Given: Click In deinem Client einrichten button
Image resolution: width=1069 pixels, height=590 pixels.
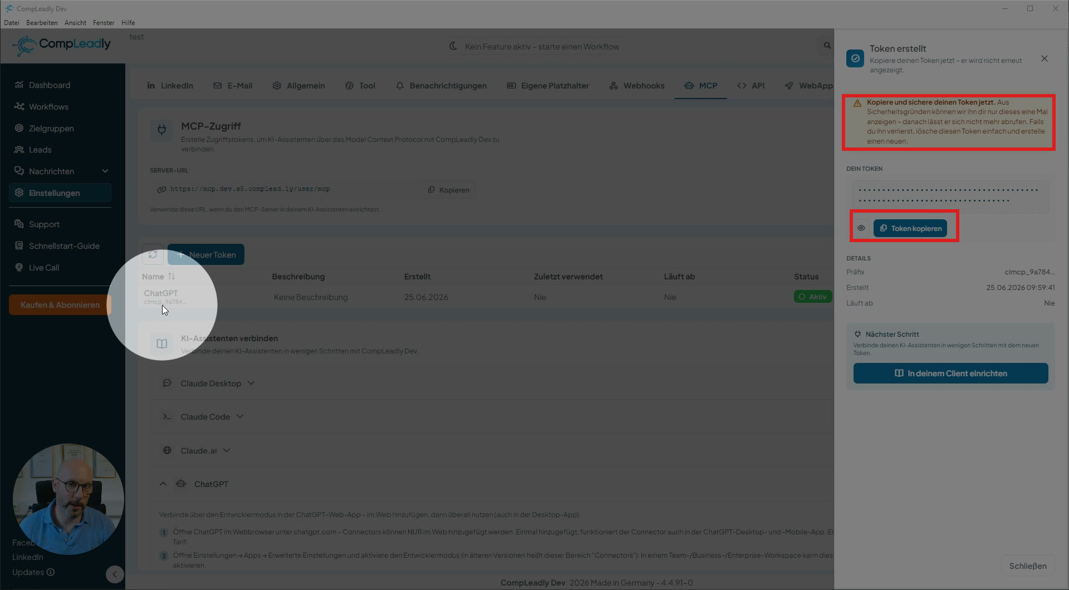Looking at the screenshot, I should coord(950,373).
